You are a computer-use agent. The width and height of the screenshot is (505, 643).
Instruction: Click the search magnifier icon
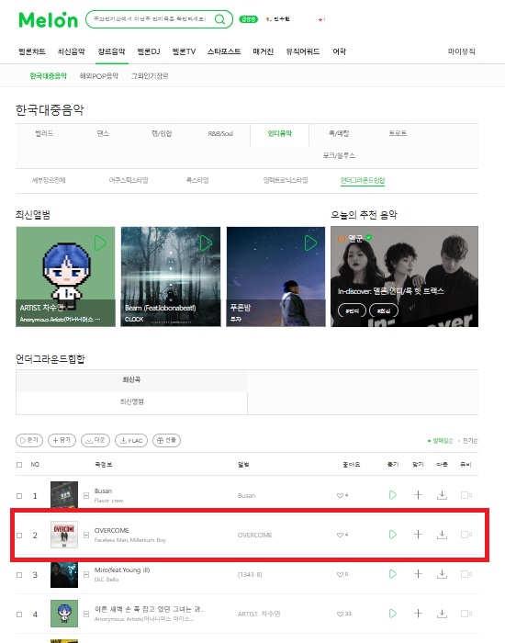[219, 19]
